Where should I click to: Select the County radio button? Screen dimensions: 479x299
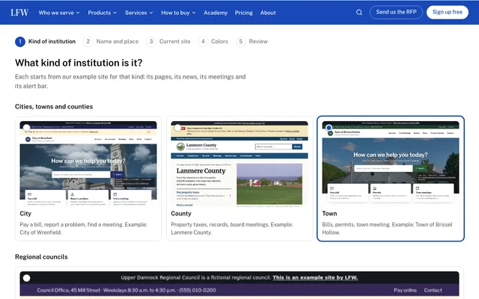(x=178, y=128)
